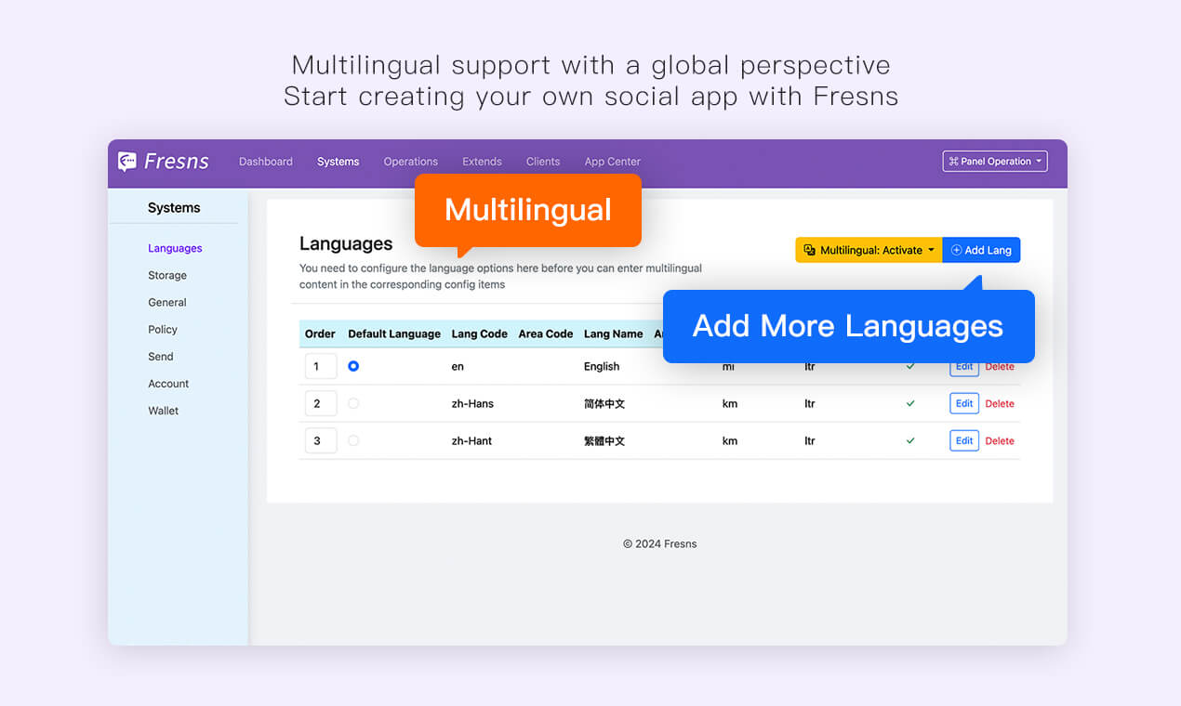Click the order input showing 3
Screen dimensions: 1181x706
[320, 440]
